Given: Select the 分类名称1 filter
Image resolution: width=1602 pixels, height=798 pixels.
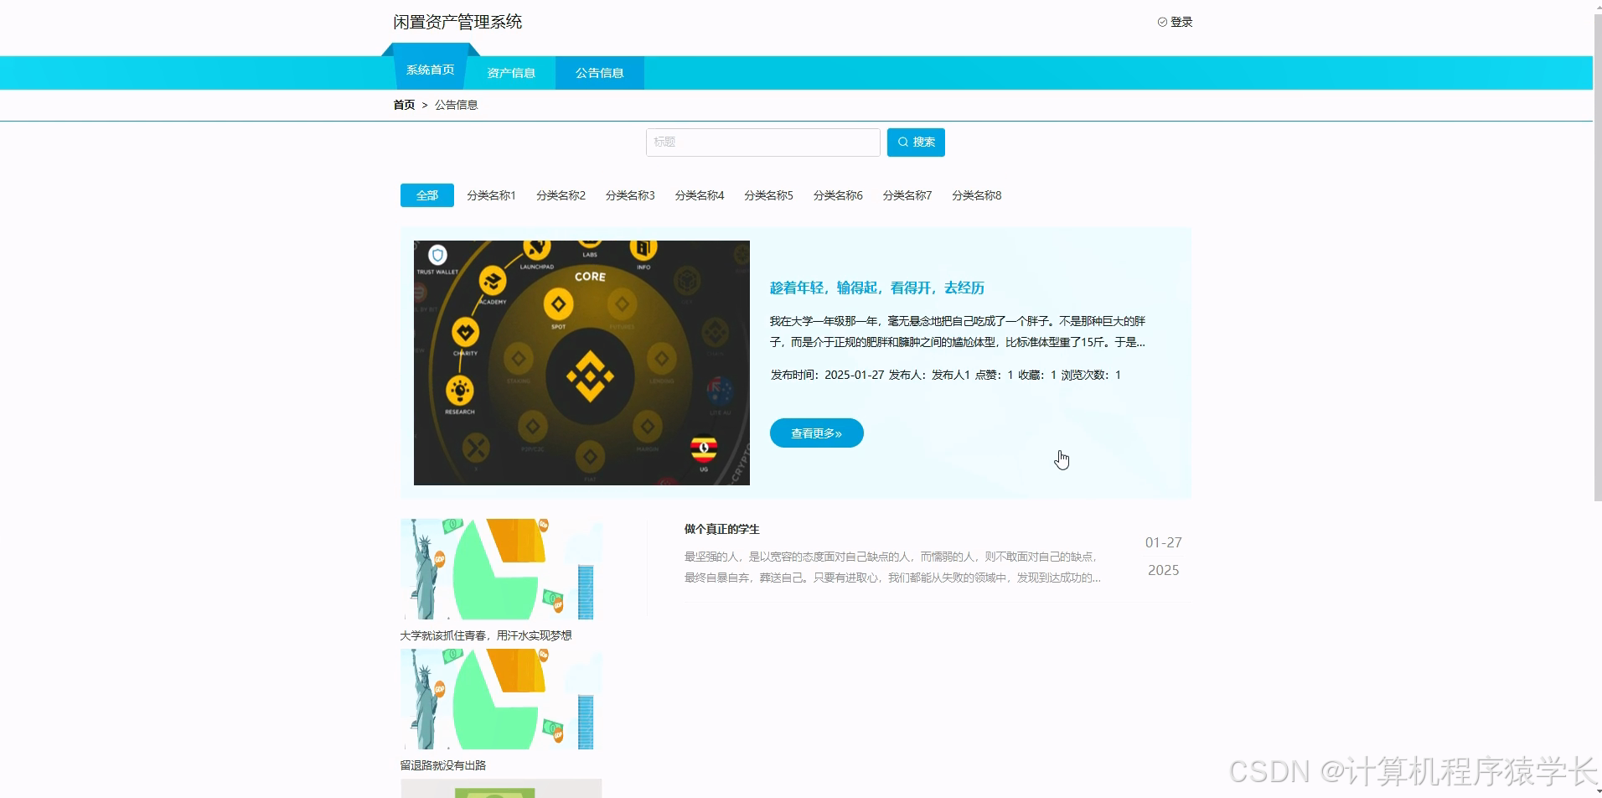Looking at the screenshot, I should 491,194.
